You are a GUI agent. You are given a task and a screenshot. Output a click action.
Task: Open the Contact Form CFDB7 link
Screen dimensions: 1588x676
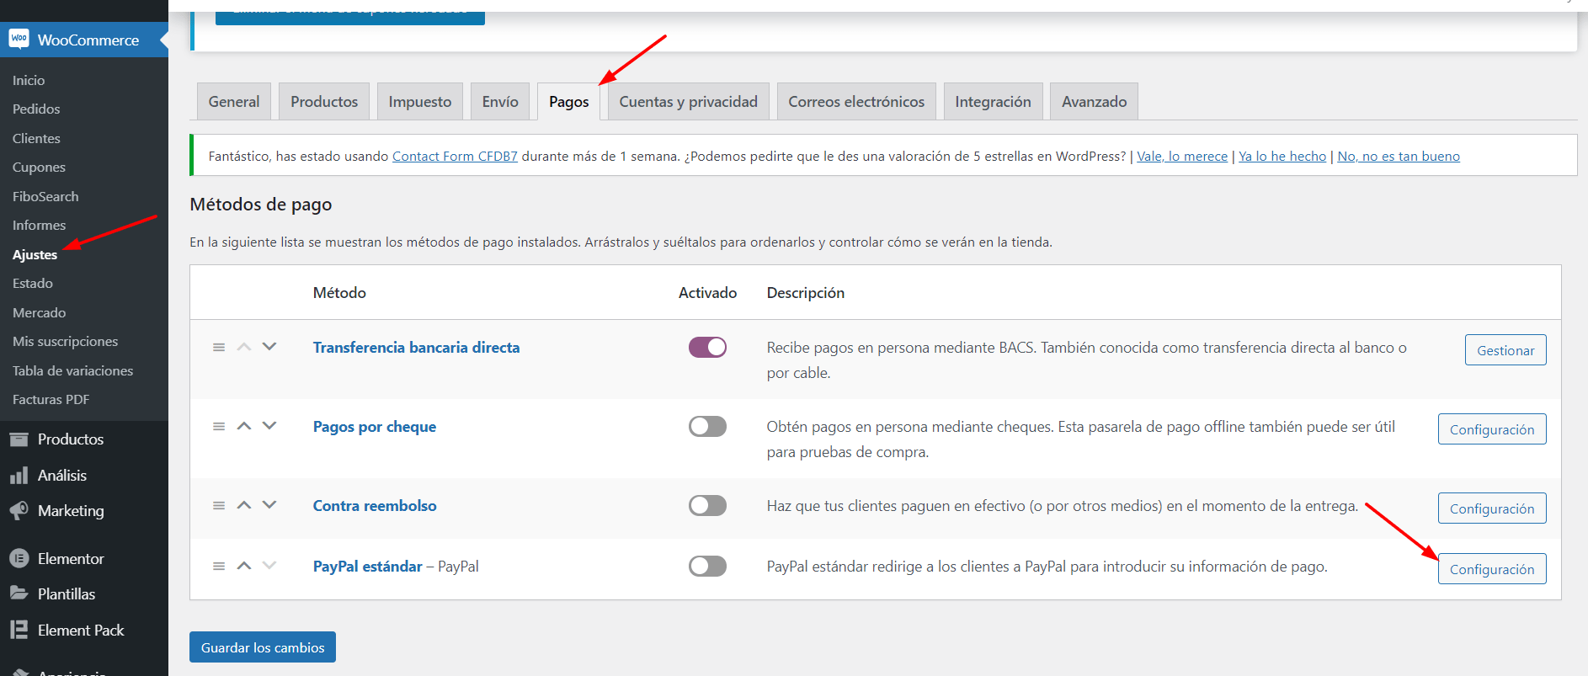point(455,156)
